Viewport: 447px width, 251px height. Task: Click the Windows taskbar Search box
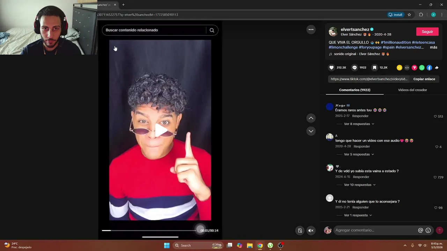coord(198,245)
